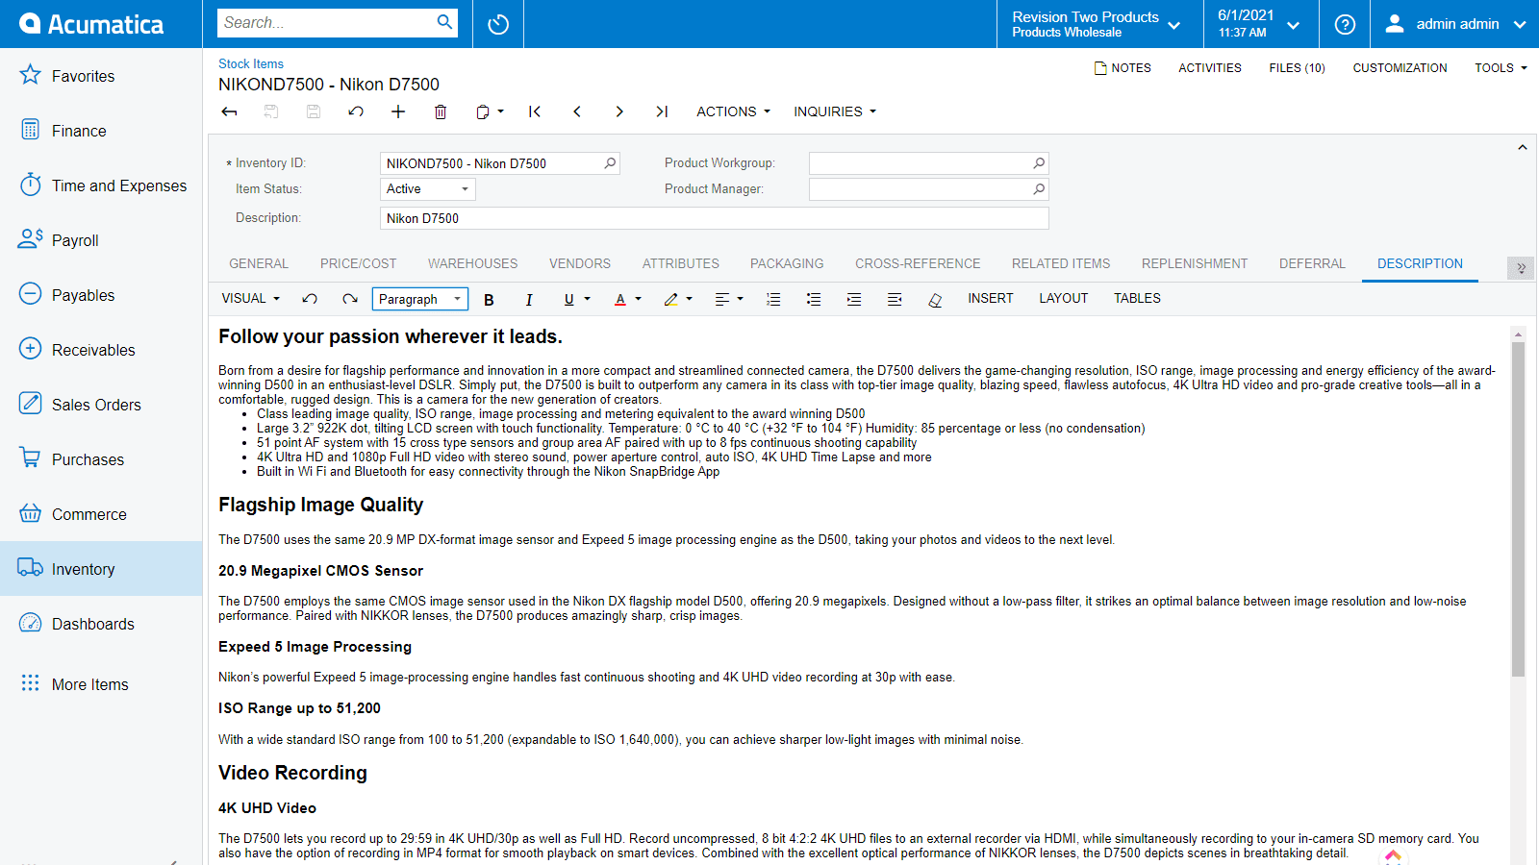Viewport: 1539px width, 865px height.
Task: Open the NOTES panel
Action: tap(1123, 67)
